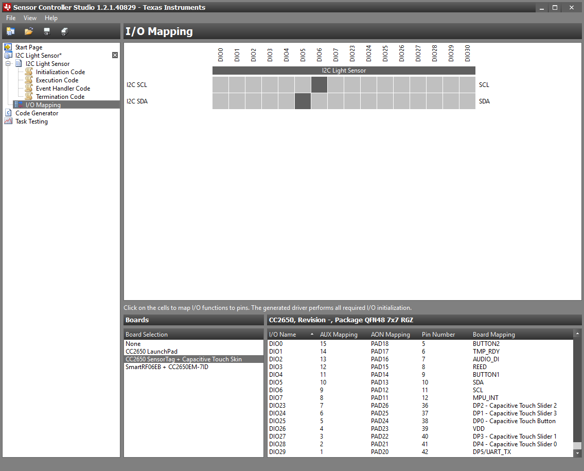Select the DIO5 row in pin table

pos(420,382)
